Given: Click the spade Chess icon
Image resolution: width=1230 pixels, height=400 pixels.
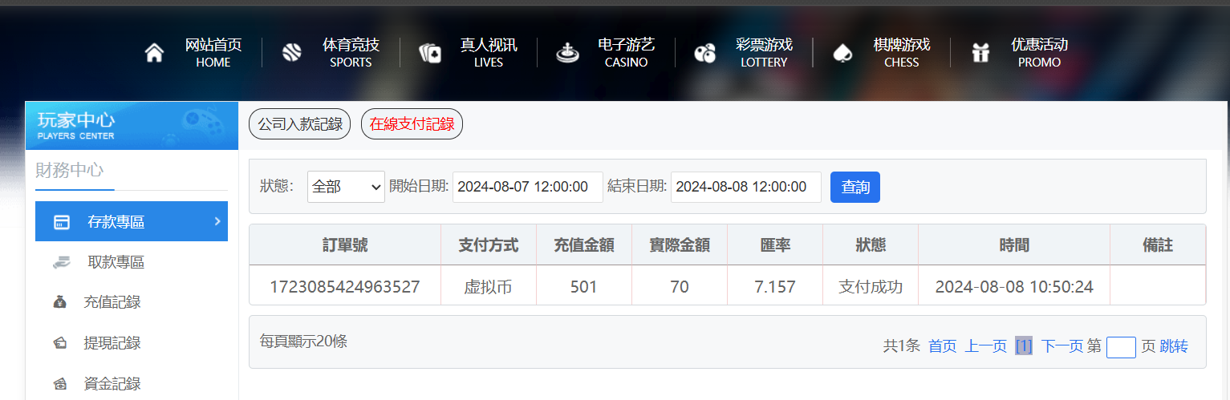Looking at the screenshot, I should (842, 53).
